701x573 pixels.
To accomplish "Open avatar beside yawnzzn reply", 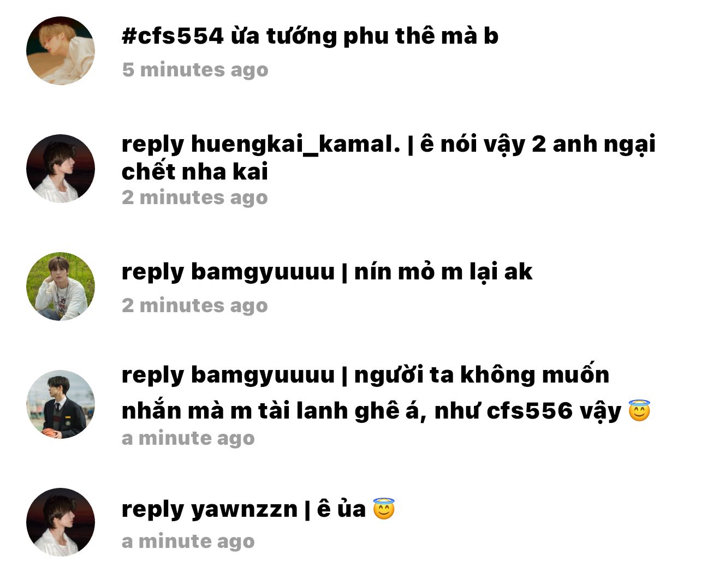I will (x=61, y=522).
